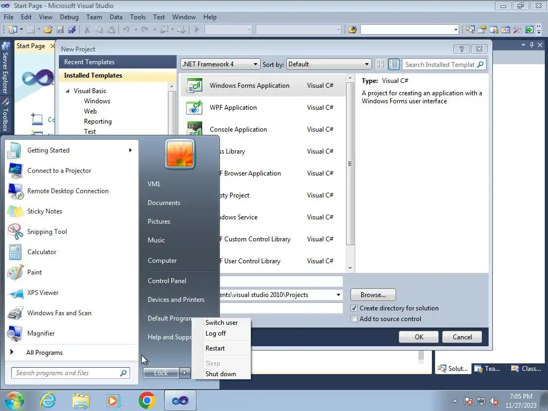Open Devices and Printers from the Start menu

click(176, 300)
